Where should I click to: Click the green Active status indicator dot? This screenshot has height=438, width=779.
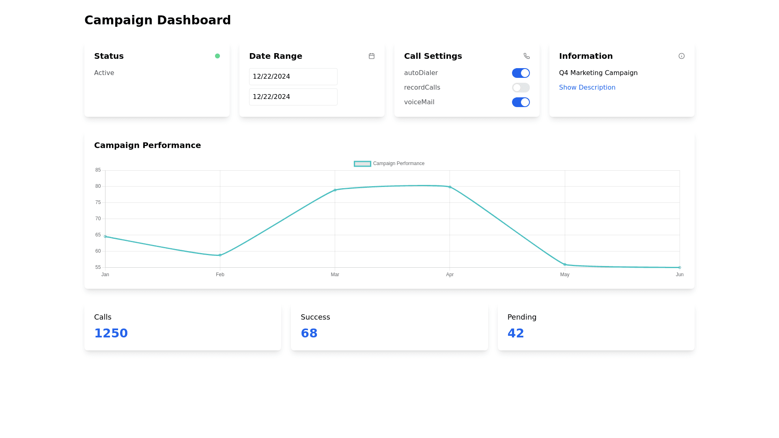217,56
